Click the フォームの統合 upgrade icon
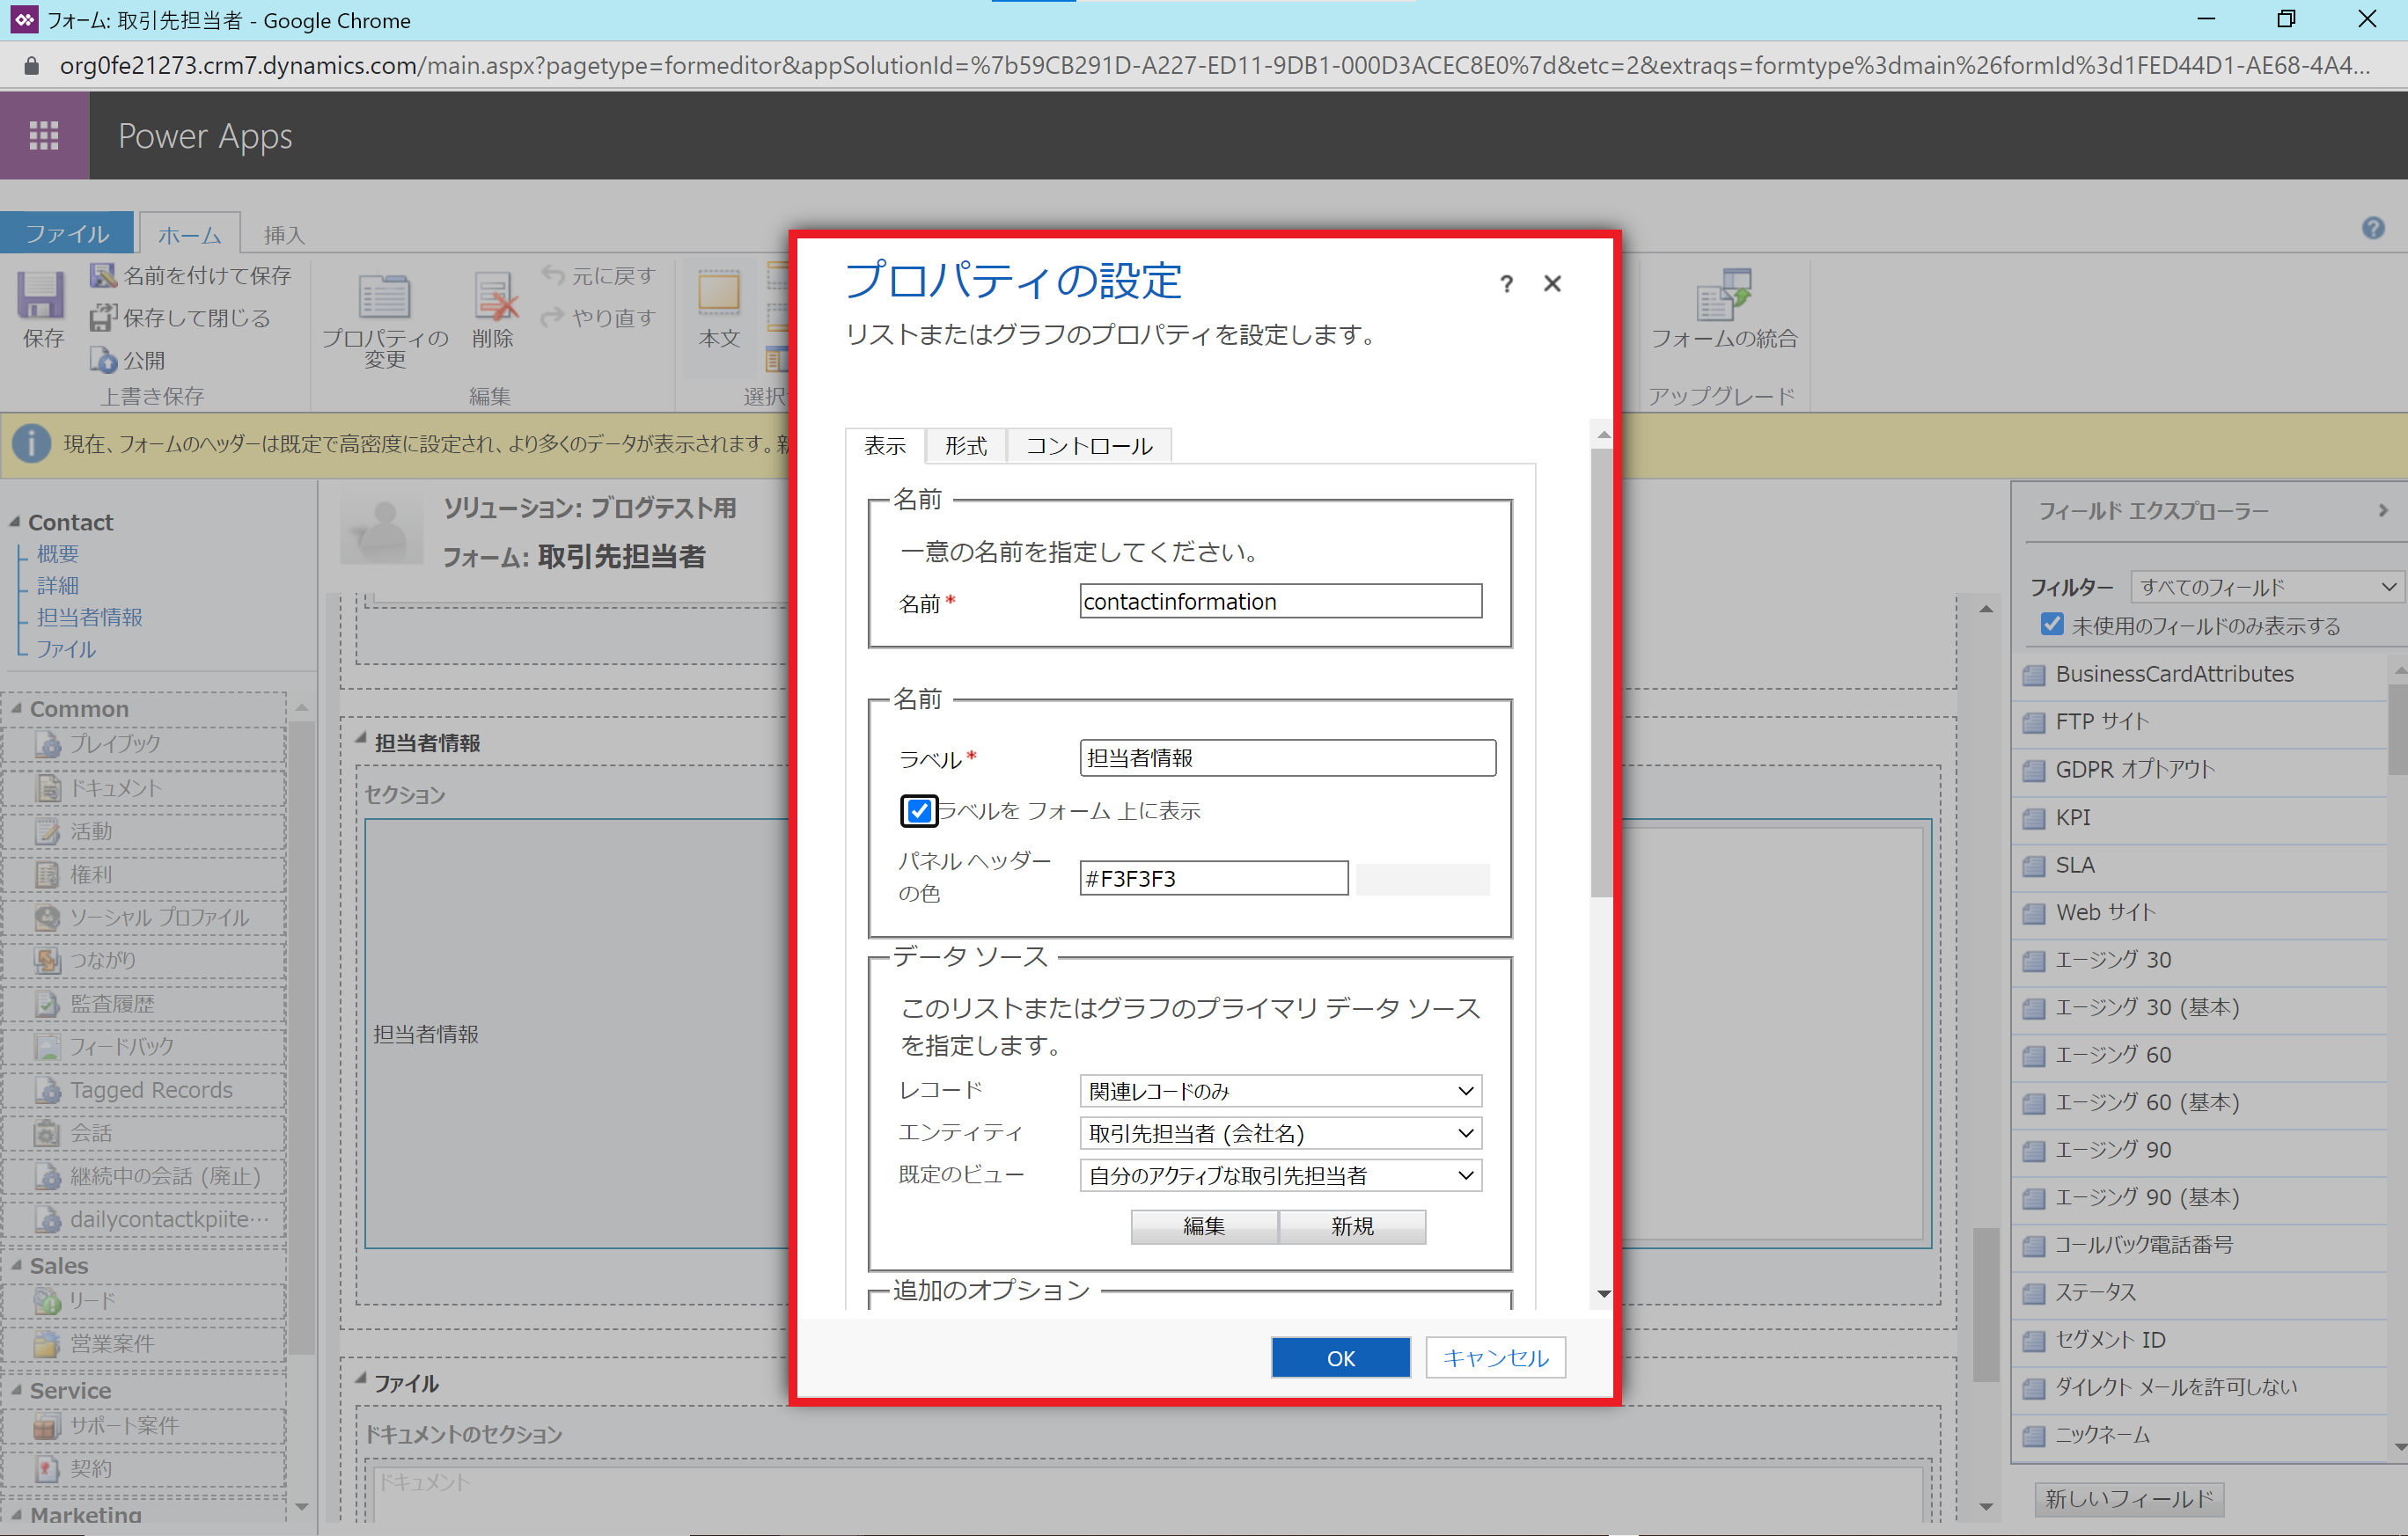 click(x=1723, y=295)
